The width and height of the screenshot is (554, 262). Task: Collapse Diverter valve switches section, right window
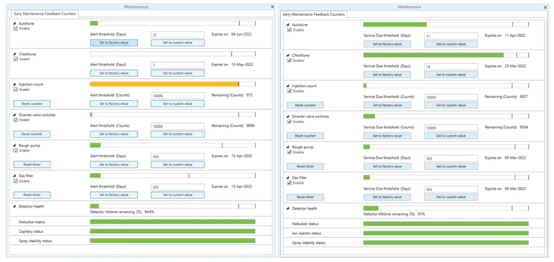[287, 116]
